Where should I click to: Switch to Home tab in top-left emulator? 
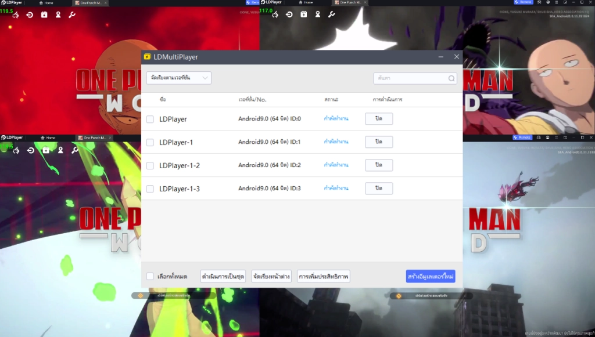tap(46, 3)
